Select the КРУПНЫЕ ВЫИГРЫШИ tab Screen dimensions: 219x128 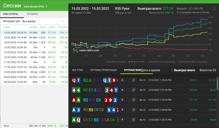tap(132, 70)
